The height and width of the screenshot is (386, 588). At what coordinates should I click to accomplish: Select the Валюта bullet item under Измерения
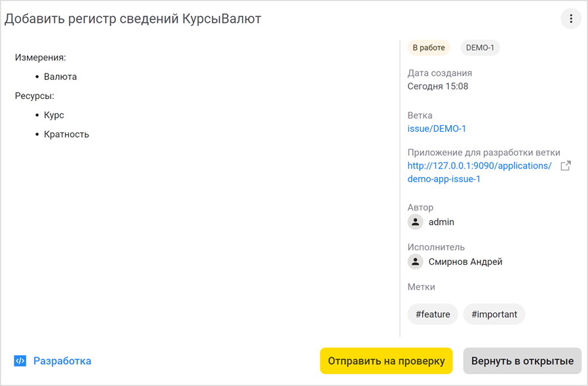tap(60, 76)
